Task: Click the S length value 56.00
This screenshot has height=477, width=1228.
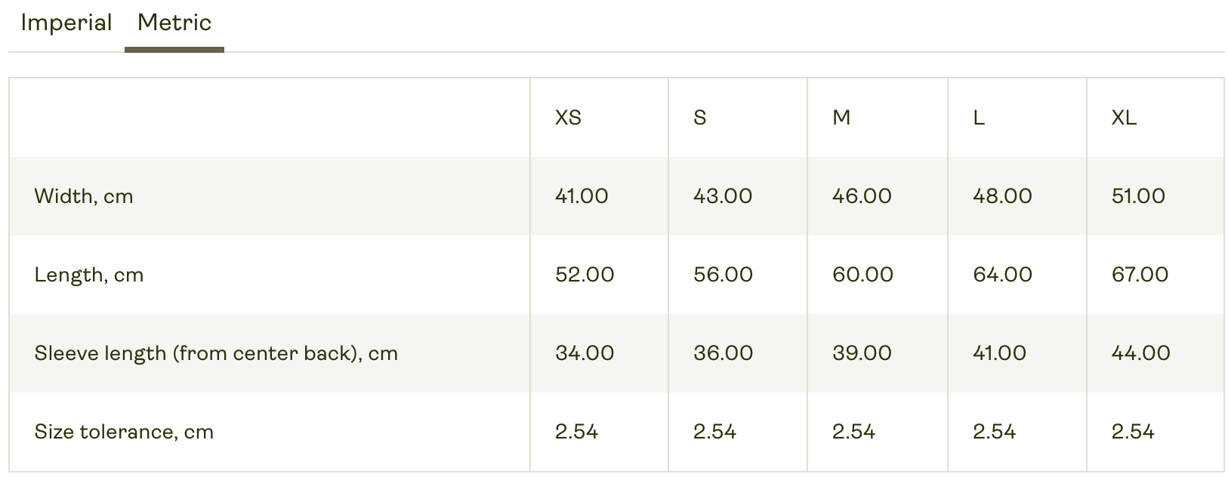Action: click(x=723, y=275)
